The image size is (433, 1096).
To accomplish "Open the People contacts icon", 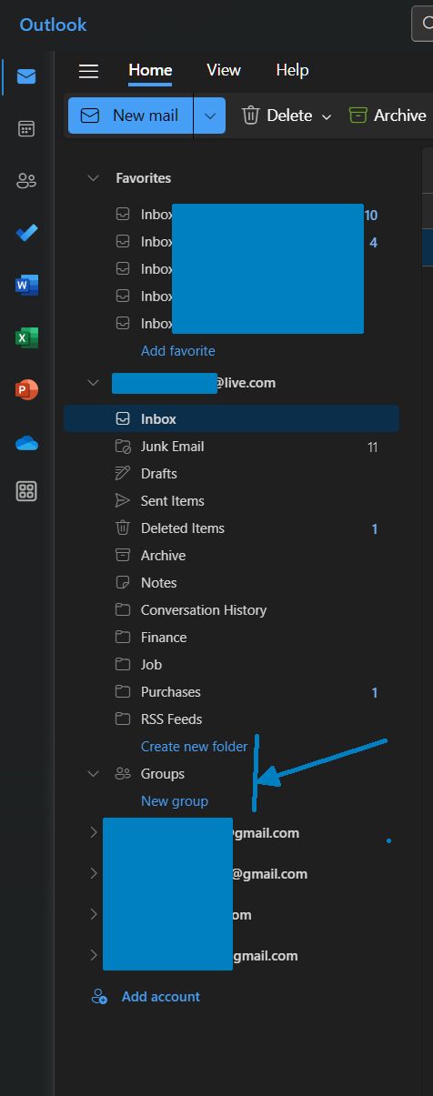I will point(26,180).
